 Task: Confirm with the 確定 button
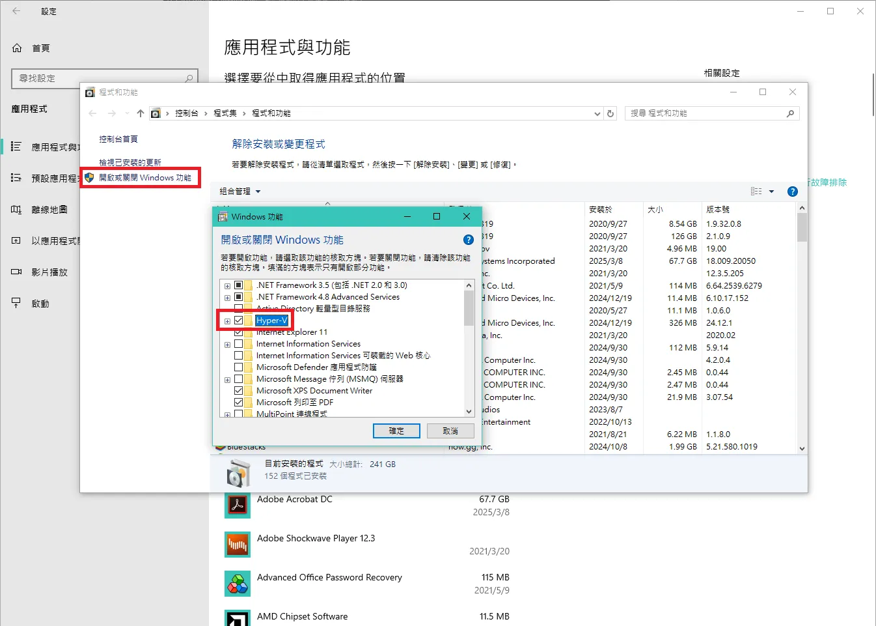coord(396,431)
